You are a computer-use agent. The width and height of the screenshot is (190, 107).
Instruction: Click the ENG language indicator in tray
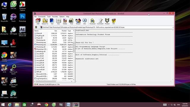(x=178, y=105)
